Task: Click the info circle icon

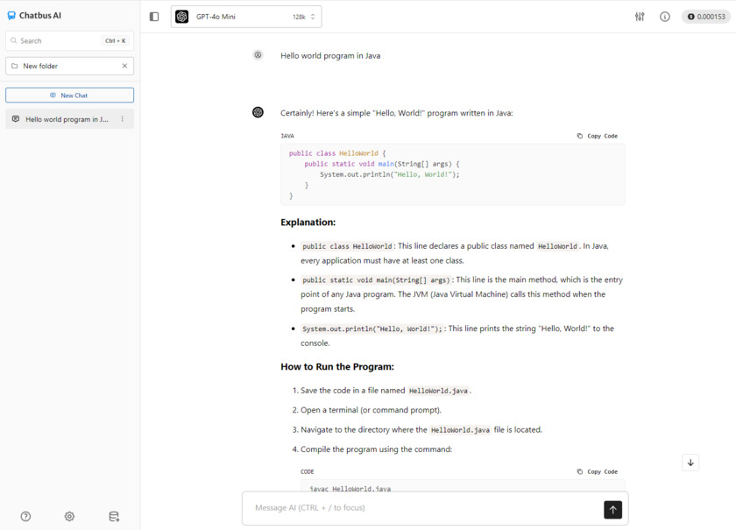Action: pos(665,17)
